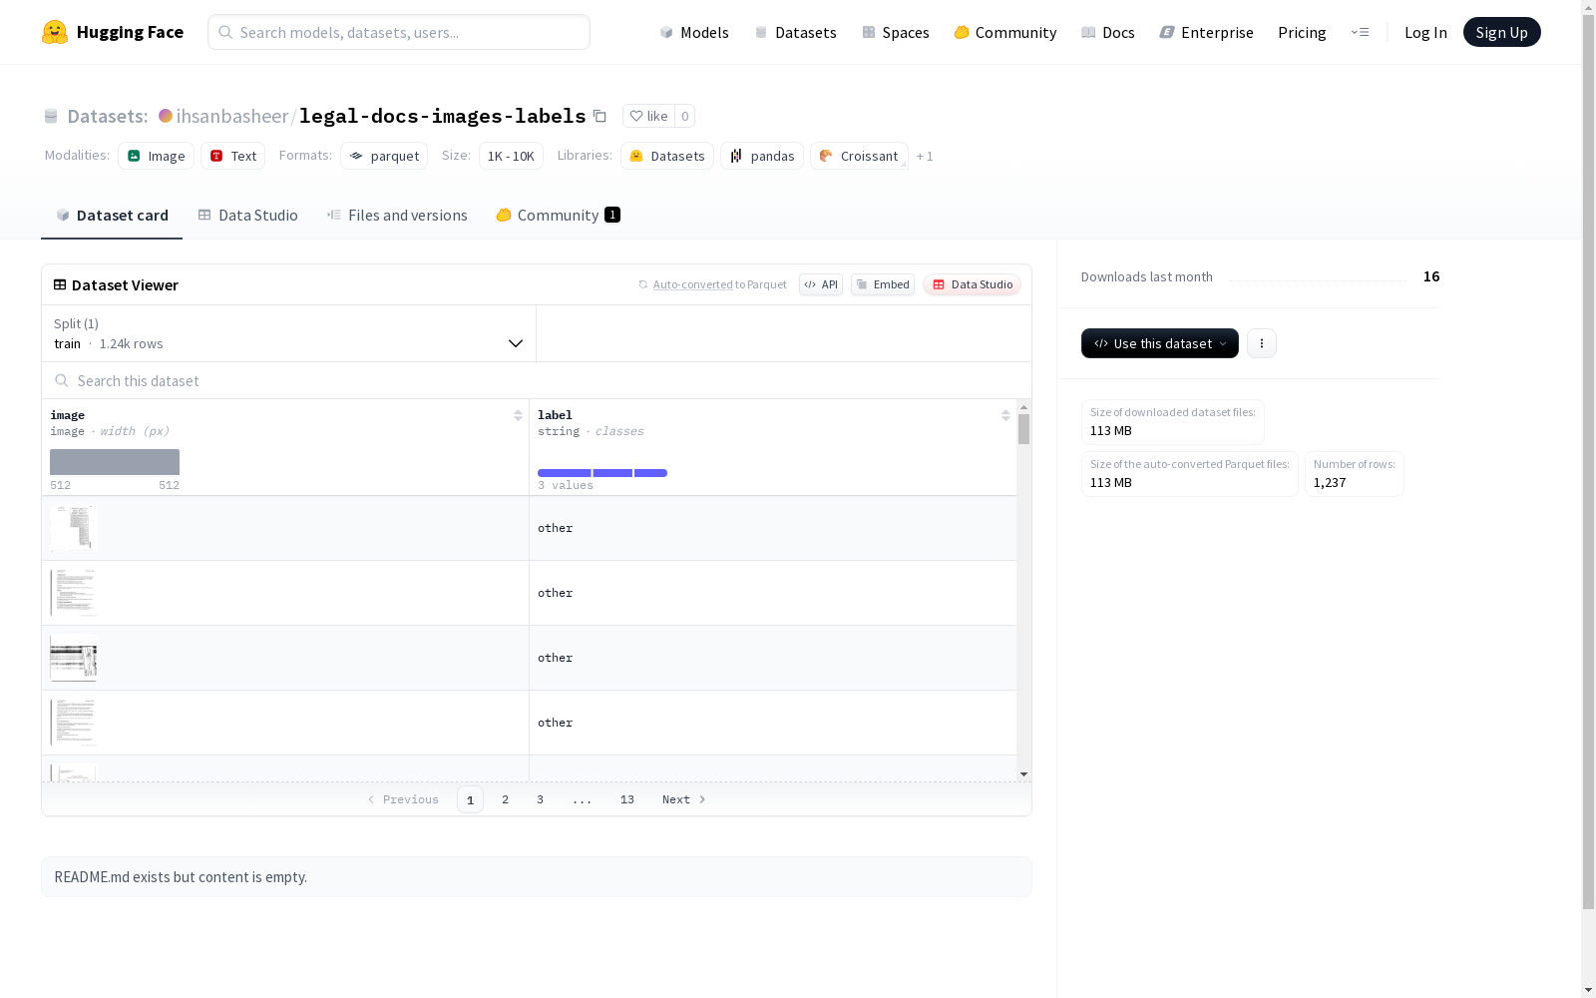Open second row document thumbnail
This screenshot has height=998, width=1596.
click(x=74, y=593)
